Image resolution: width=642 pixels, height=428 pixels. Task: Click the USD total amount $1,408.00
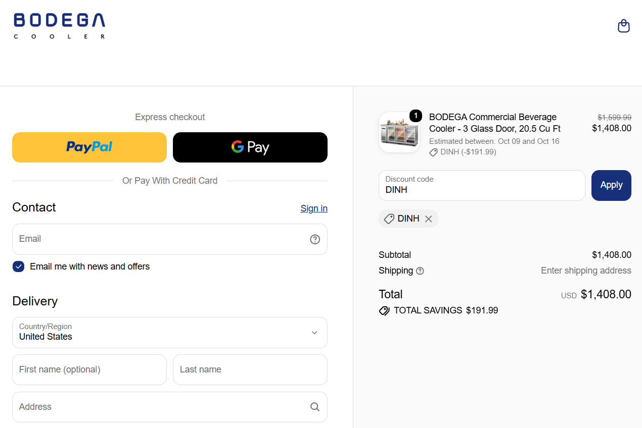point(606,294)
